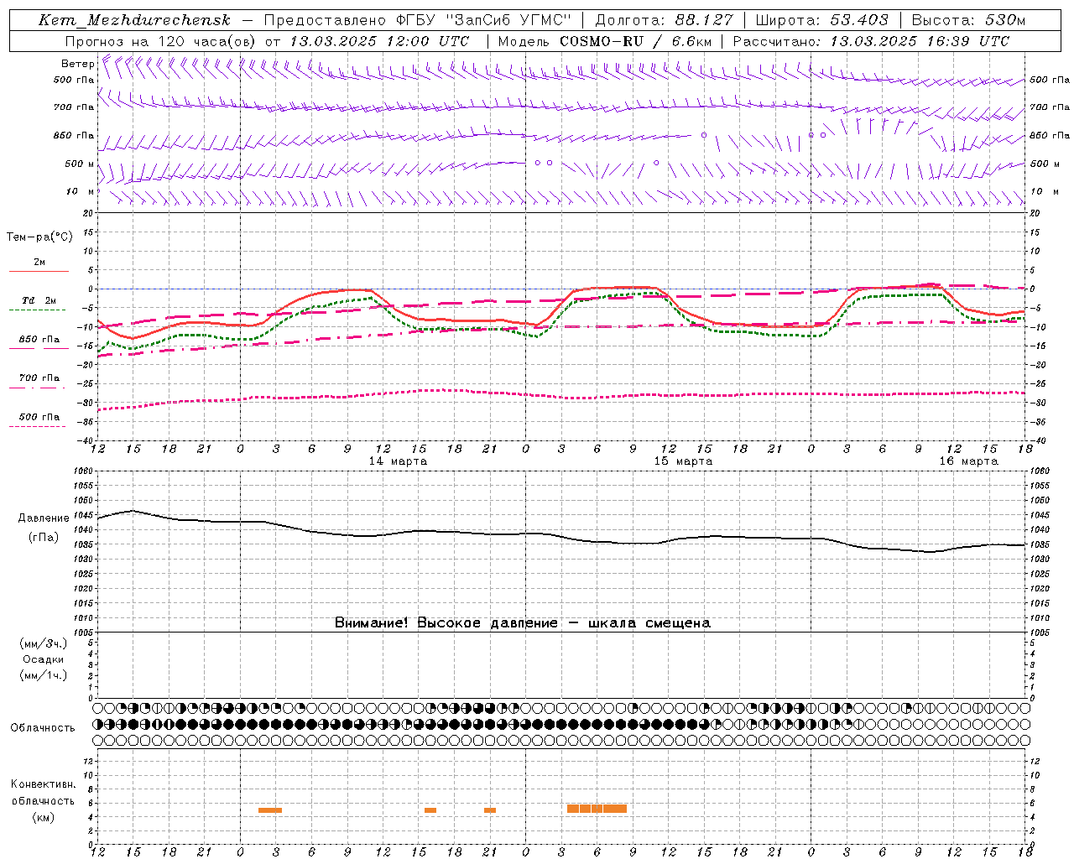Image resolution: width=1074 pixels, height=859 pixels.
Task: Click the orange convective bar near 3h on 14 марта
Action: (270, 810)
